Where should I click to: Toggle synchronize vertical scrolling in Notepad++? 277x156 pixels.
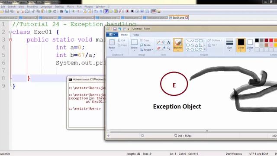pos(85,11)
